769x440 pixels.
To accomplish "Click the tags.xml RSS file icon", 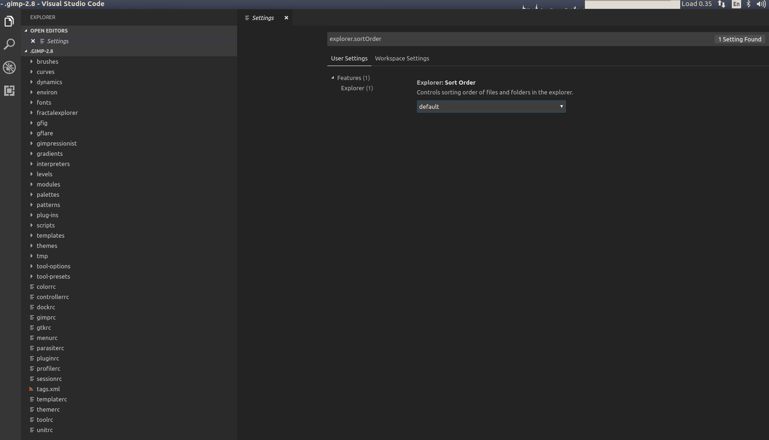I will click(32, 389).
